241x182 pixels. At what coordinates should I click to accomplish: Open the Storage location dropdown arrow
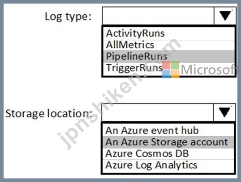(x=224, y=112)
